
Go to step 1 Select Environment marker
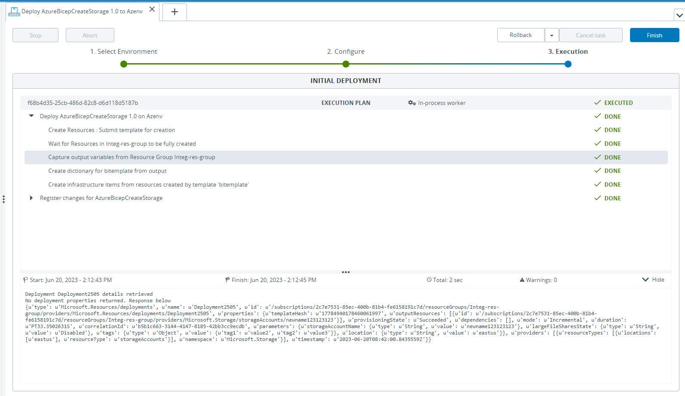[x=124, y=64]
